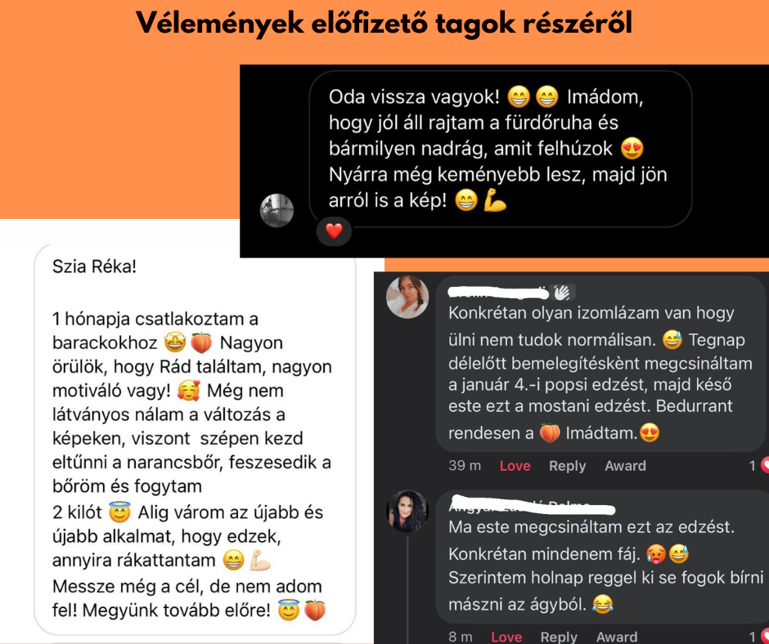Click the peach emoji after 'barackokhoz'
769x644 pixels.
(x=201, y=342)
